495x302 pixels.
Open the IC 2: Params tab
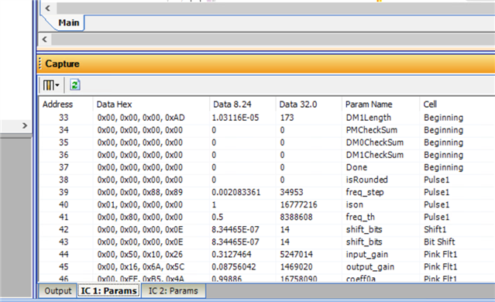click(174, 290)
